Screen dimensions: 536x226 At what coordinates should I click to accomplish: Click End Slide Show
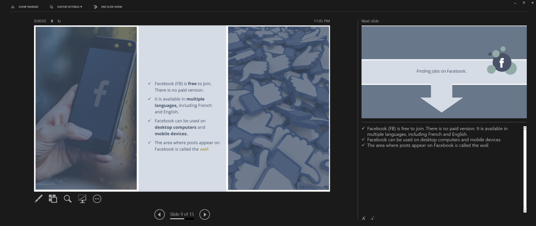(x=108, y=7)
